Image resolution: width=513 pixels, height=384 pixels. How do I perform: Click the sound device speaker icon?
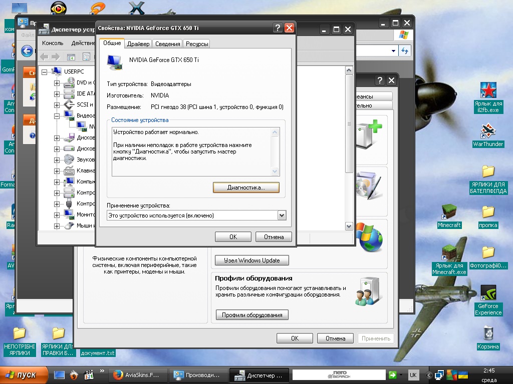[69, 159]
